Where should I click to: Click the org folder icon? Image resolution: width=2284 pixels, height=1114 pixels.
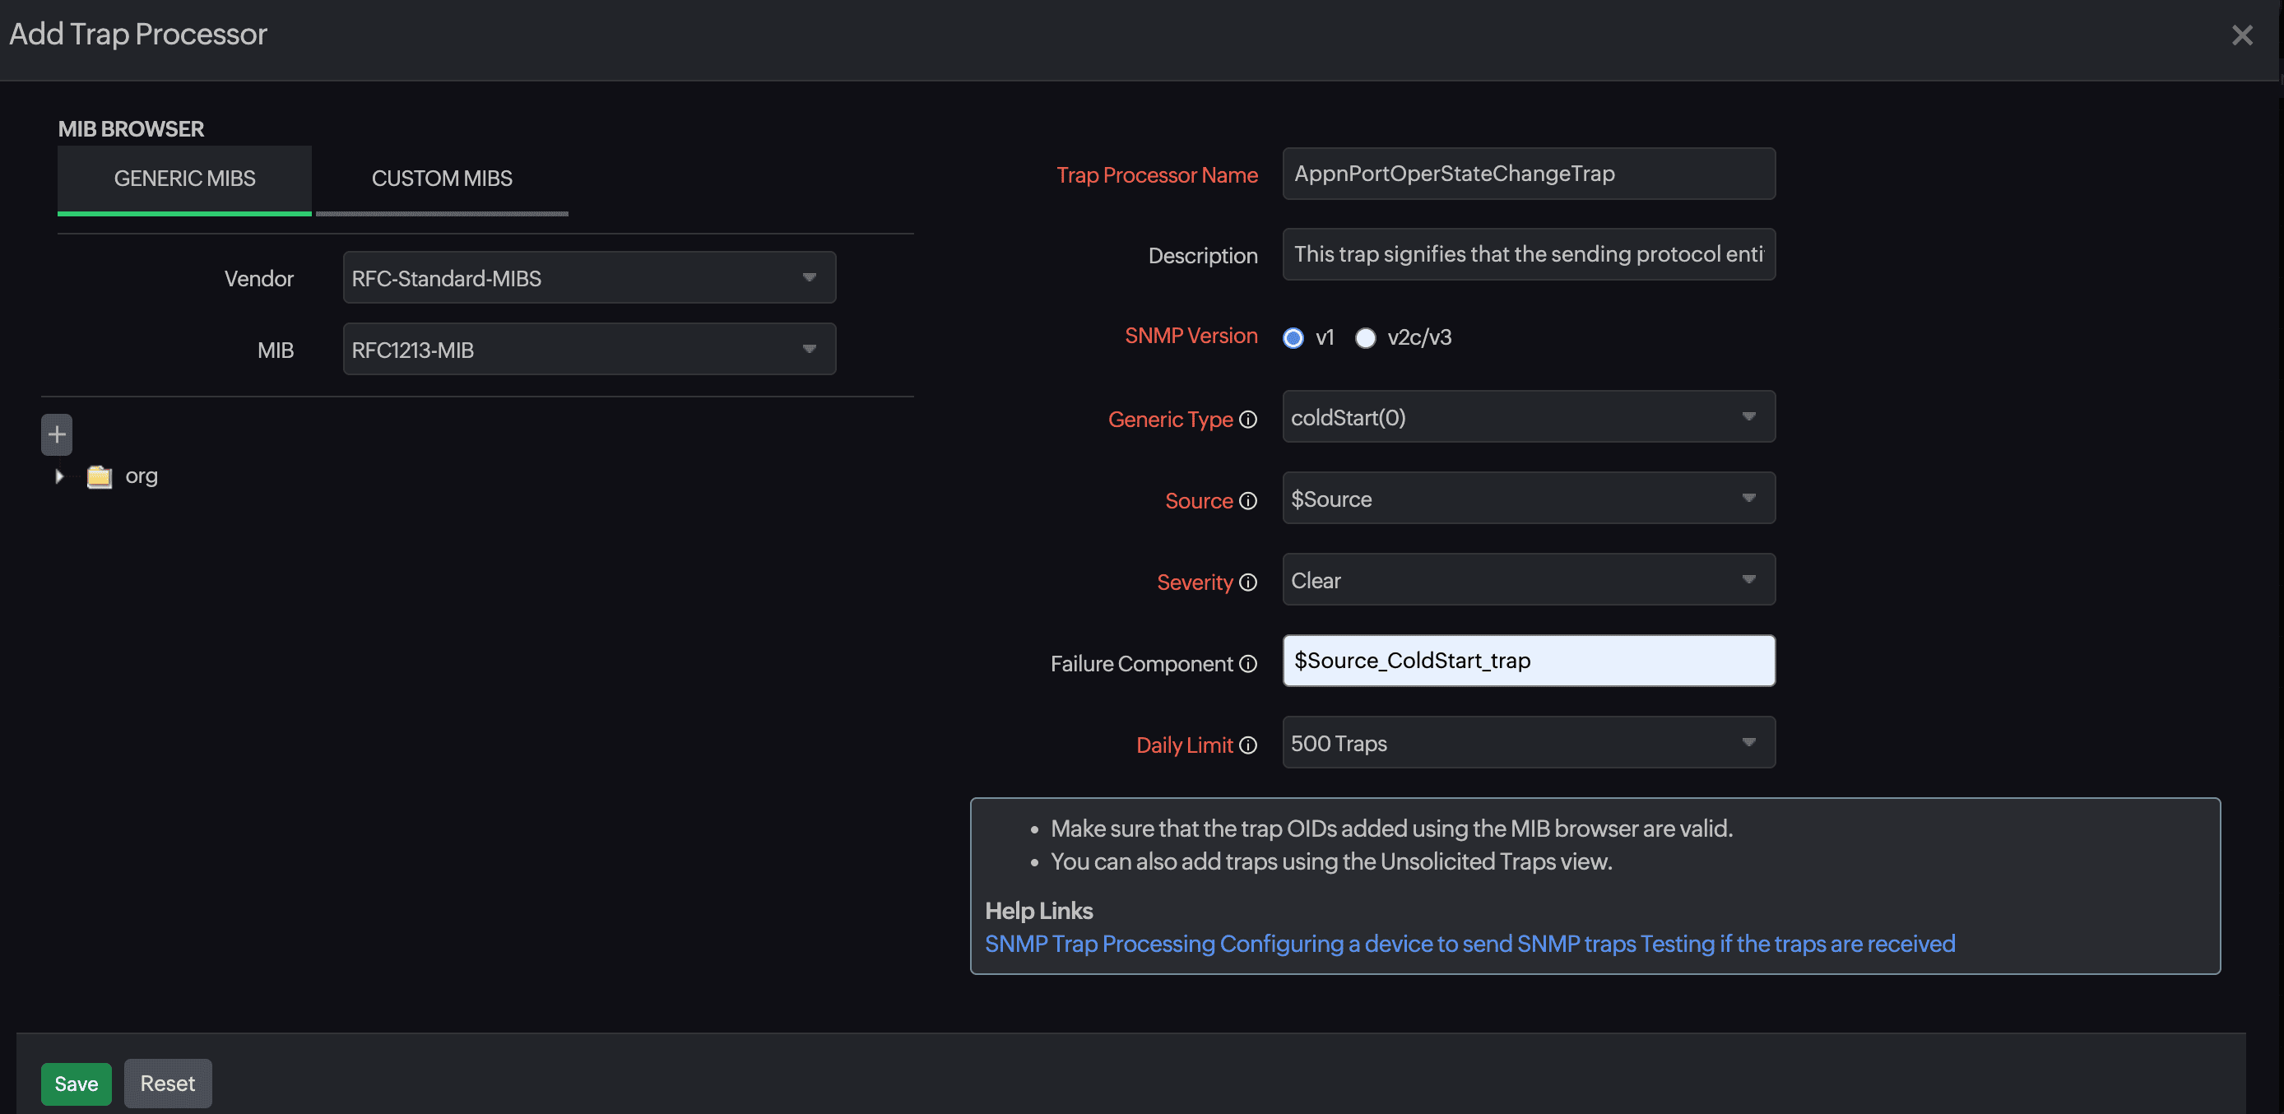tap(100, 476)
